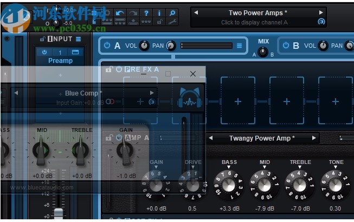Click the knobs-under-bar layout icon
The width and height of the screenshot is (354, 222).
pyautogui.click(x=120, y=22)
